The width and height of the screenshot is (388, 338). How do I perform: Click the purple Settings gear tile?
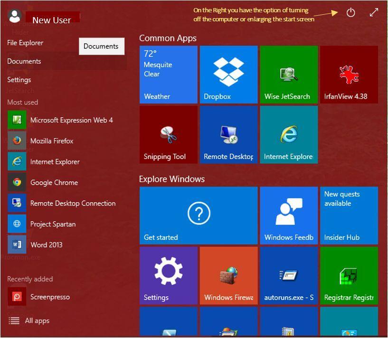(x=169, y=276)
